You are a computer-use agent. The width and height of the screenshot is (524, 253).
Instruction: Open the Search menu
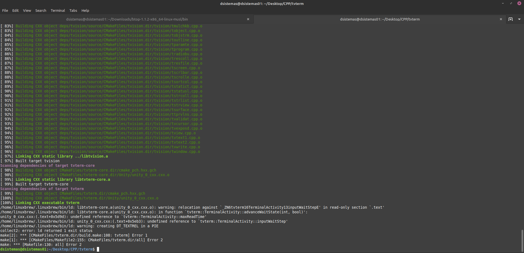click(41, 10)
